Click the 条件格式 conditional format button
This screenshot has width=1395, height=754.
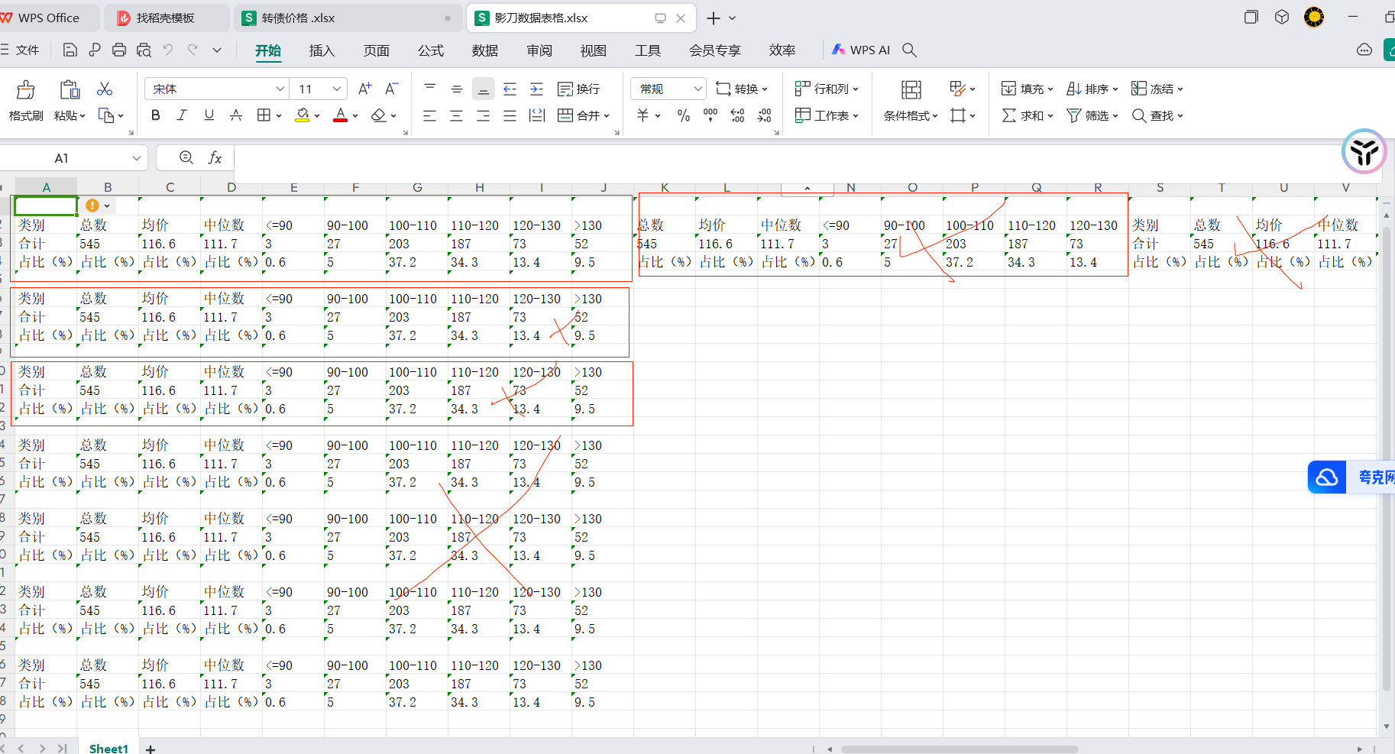click(911, 102)
